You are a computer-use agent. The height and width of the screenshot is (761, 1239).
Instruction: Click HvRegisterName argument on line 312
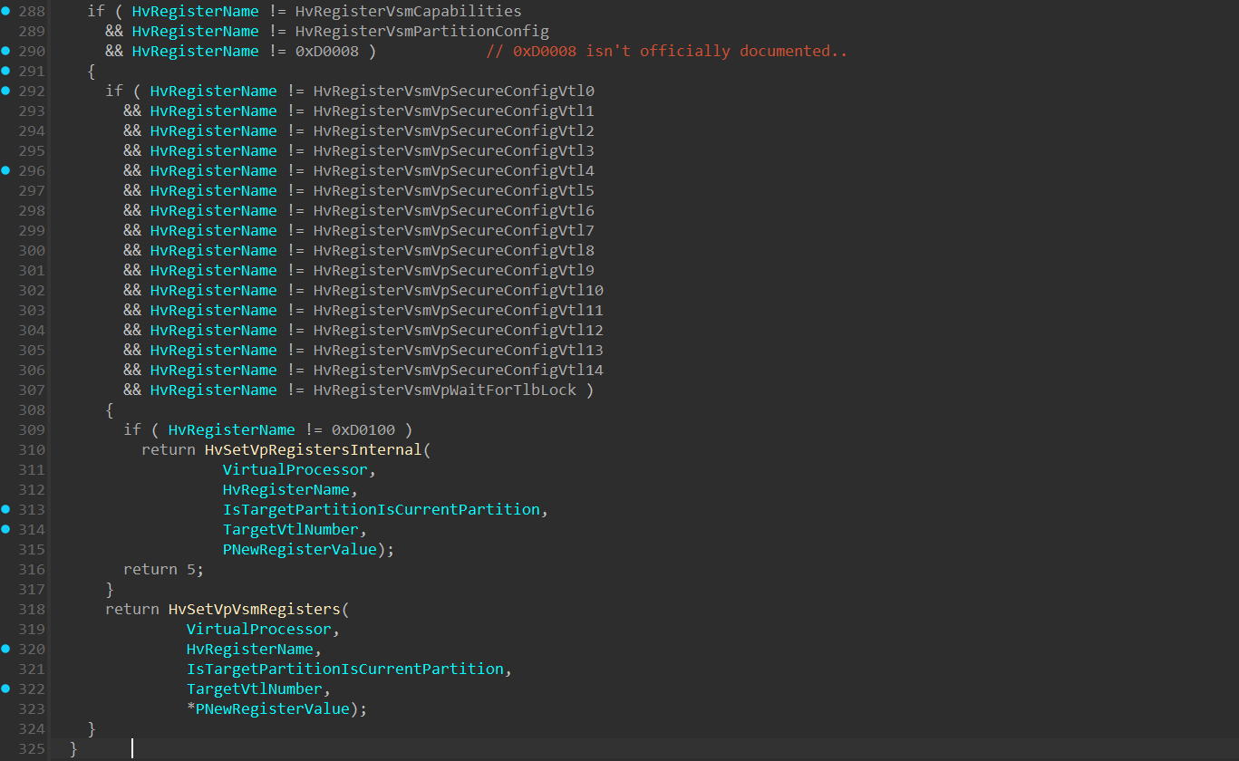286,489
